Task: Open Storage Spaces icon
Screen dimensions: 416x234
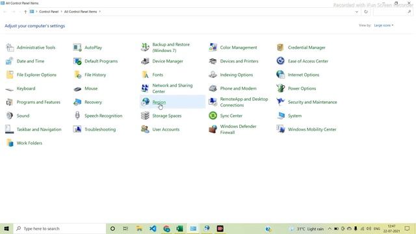Action: tap(145, 116)
